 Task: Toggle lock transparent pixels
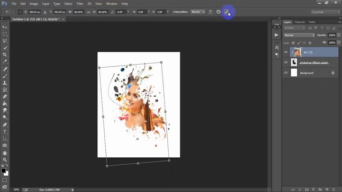click(x=293, y=43)
